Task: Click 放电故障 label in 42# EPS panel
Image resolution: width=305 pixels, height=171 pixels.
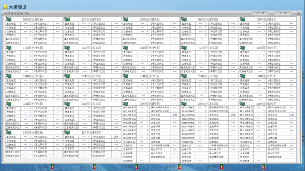Action: [x=245, y=161]
